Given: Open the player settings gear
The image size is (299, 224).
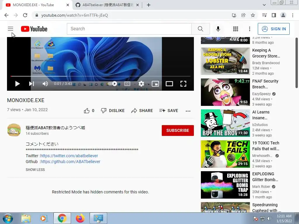Looking at the screenshot, I should pyautogui.click(x=141, y=84).
